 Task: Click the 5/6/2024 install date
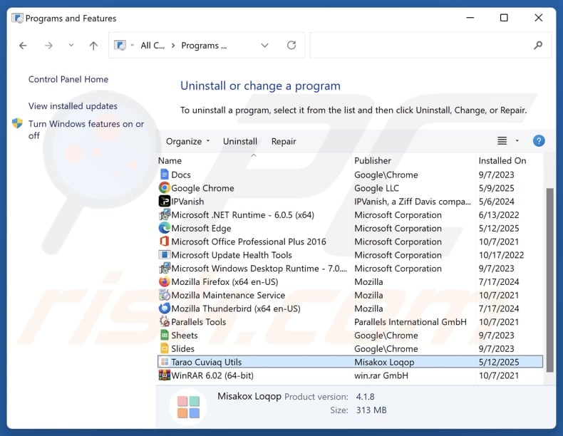coord(496,202)
